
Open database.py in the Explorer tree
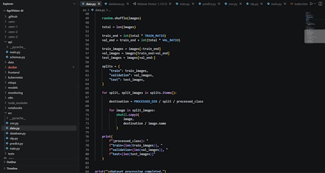click(18, 133)
